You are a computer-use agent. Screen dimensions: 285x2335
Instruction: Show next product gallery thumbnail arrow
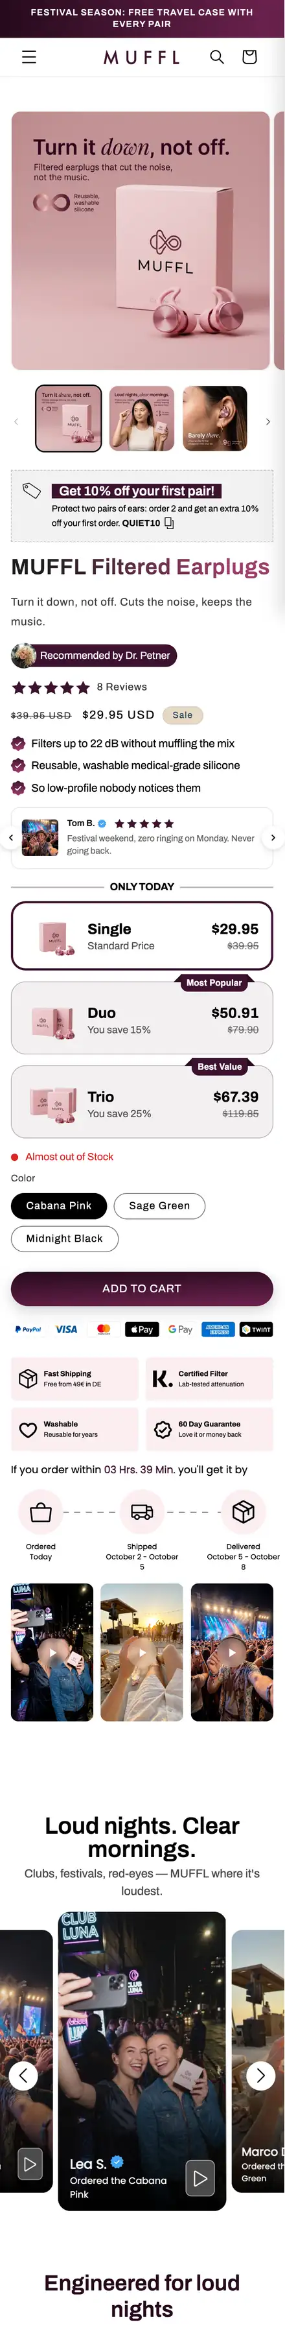pos(268,421)
